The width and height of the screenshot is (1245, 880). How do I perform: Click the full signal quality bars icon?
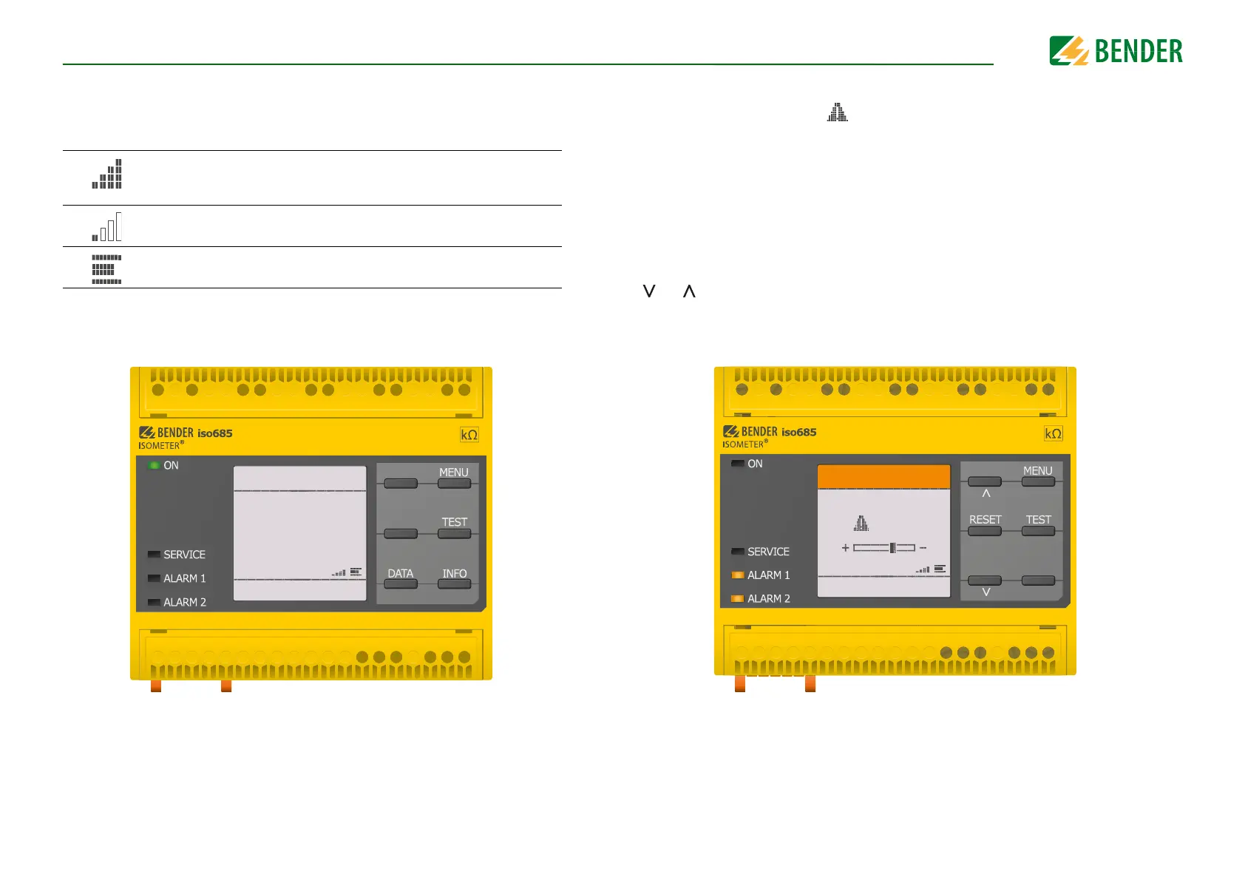(106, 174)
